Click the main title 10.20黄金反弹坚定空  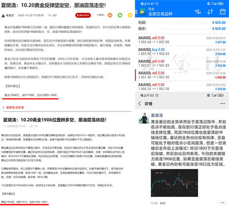[53, 5]
